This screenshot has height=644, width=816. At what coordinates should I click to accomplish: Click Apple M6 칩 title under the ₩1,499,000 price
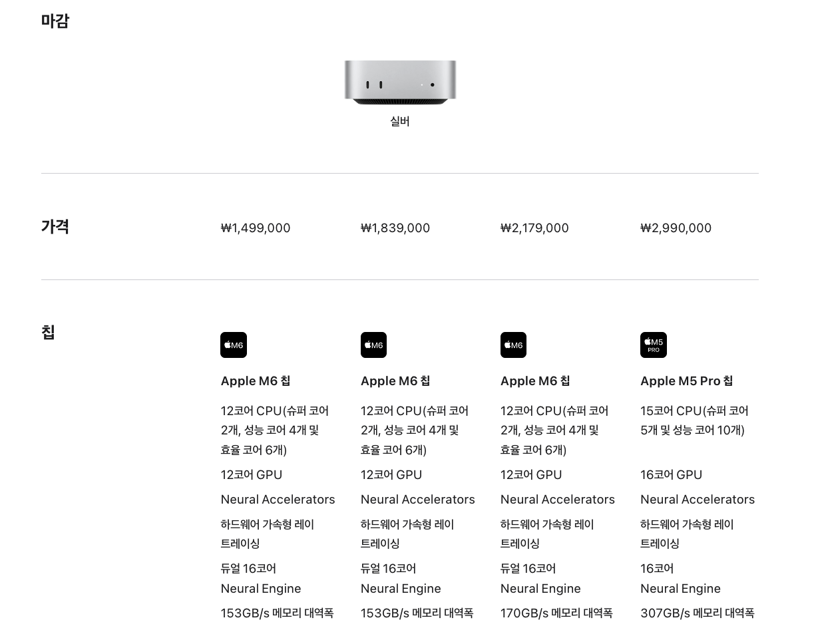[x=256, y=381]
